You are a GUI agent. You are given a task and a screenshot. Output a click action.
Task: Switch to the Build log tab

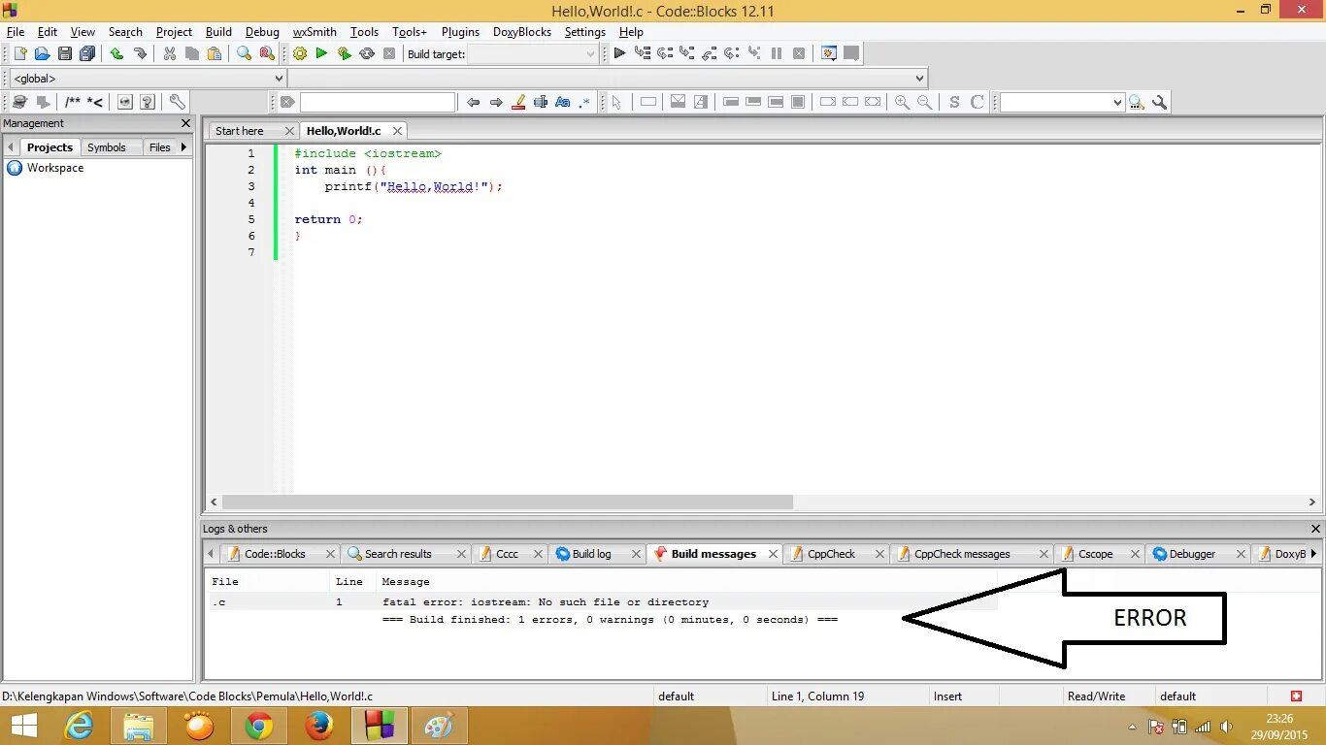pos(591,554)
